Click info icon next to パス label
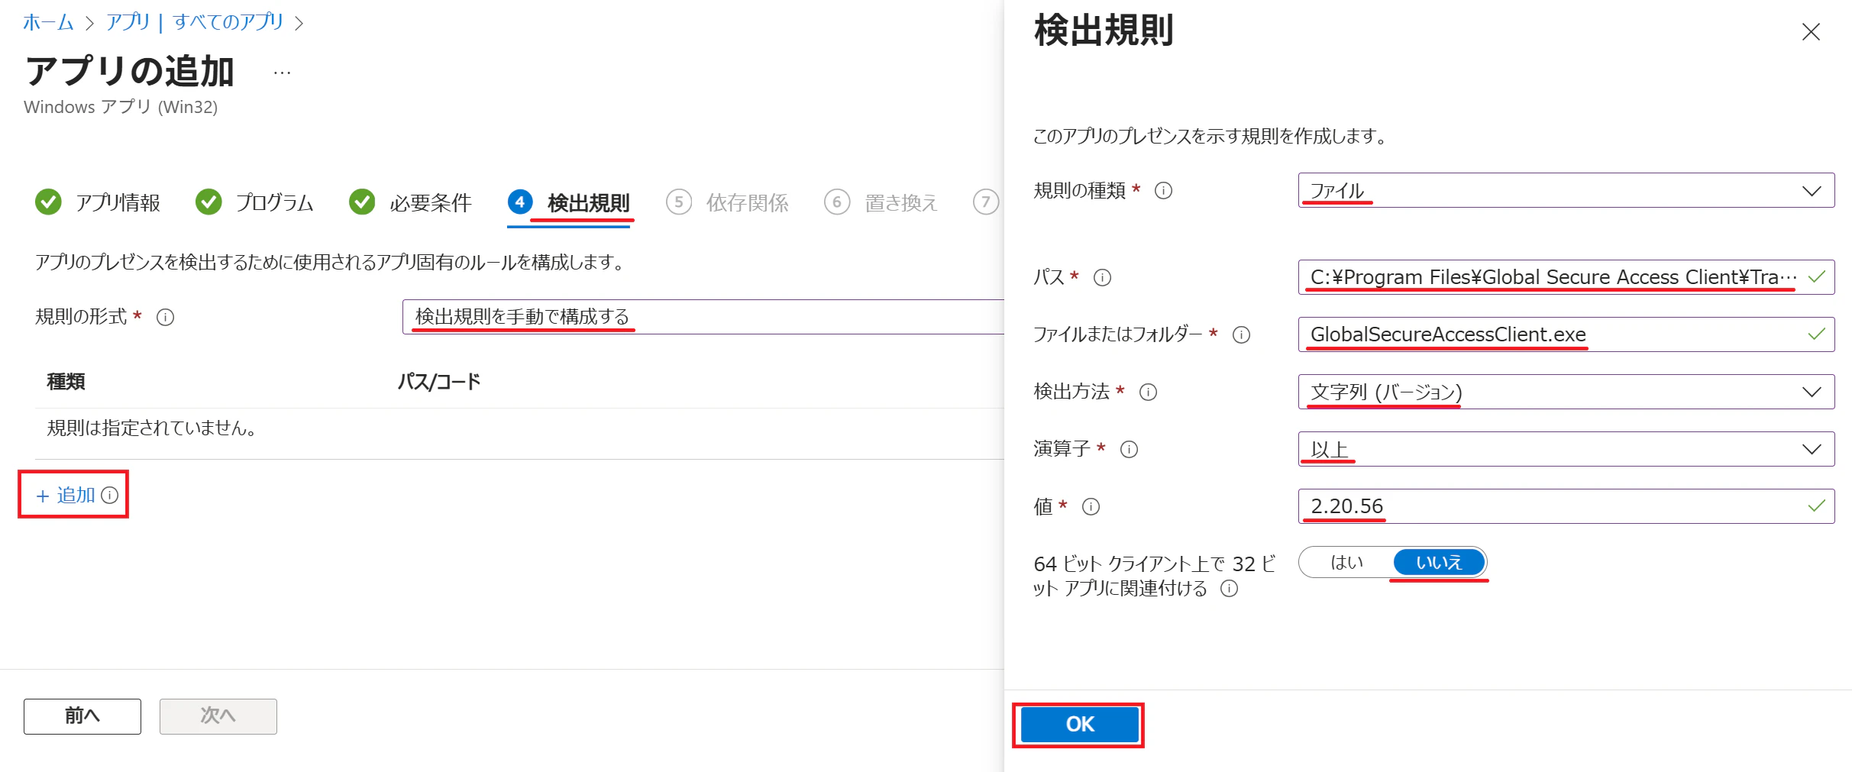The height and width of the screenshot is (772, 1852). 1102,277
